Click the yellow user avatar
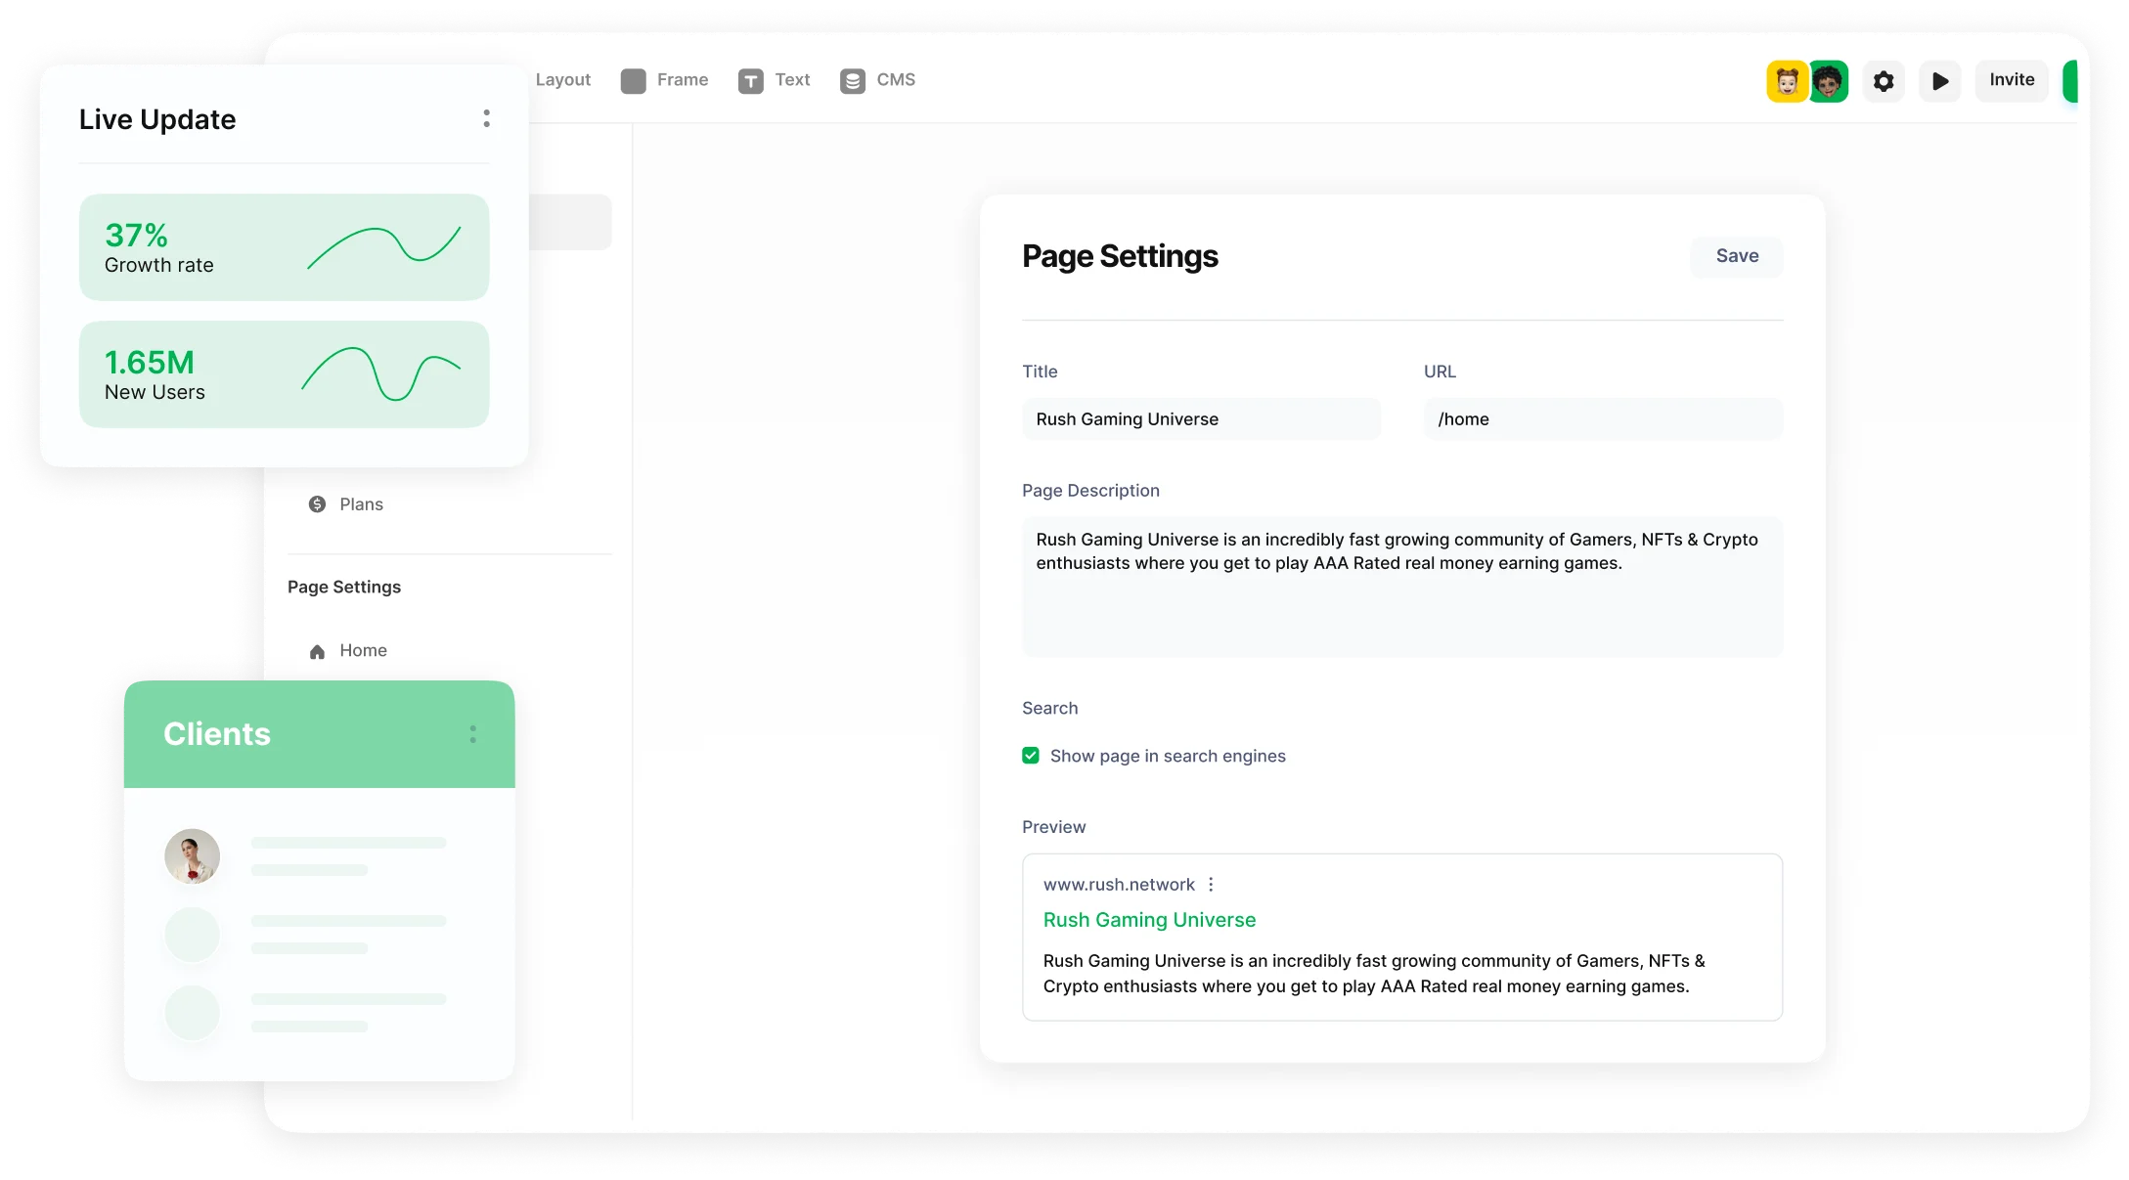Viewport: 2129px width, 1180px height. click(x=1786, y=81)
